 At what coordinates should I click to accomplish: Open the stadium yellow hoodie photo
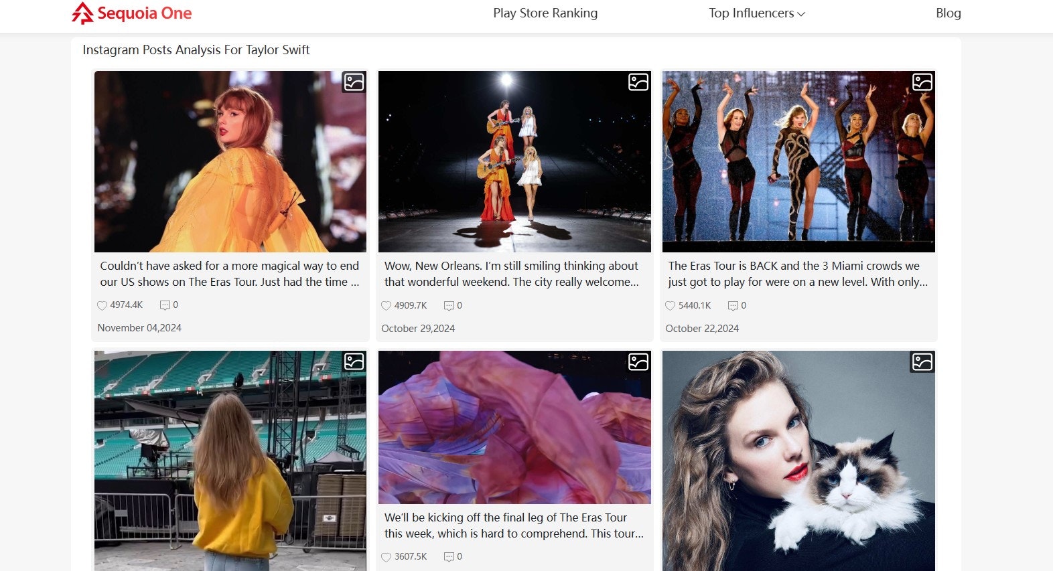click(230, 461)
